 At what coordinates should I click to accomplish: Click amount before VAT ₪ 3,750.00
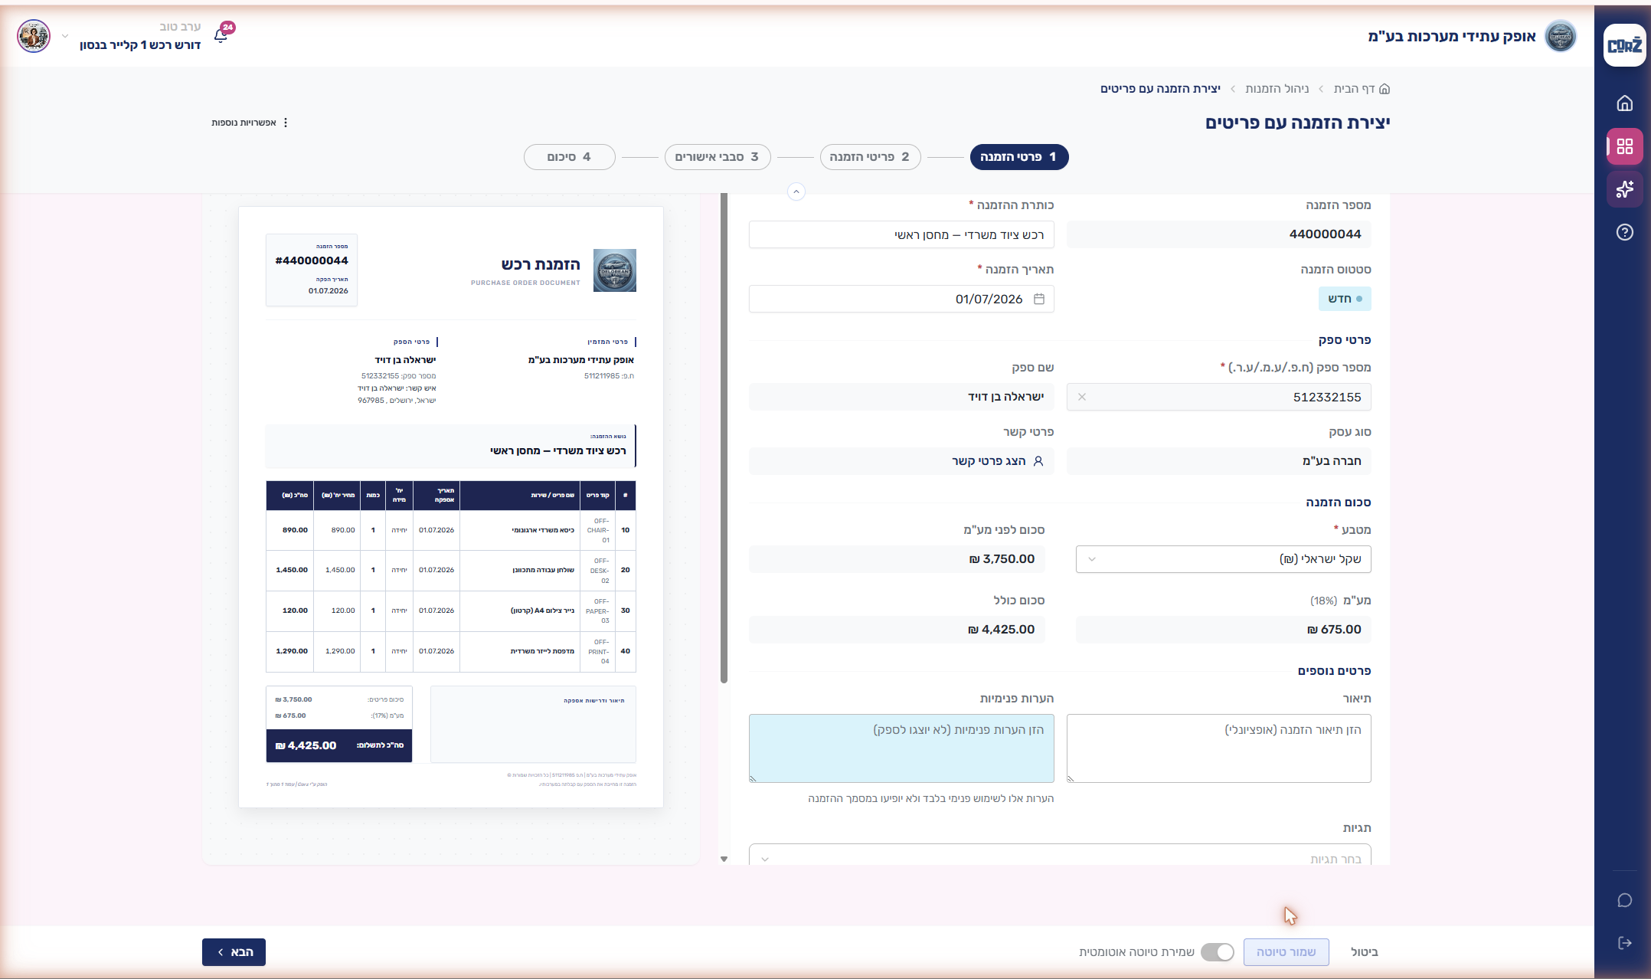[897, 559]
